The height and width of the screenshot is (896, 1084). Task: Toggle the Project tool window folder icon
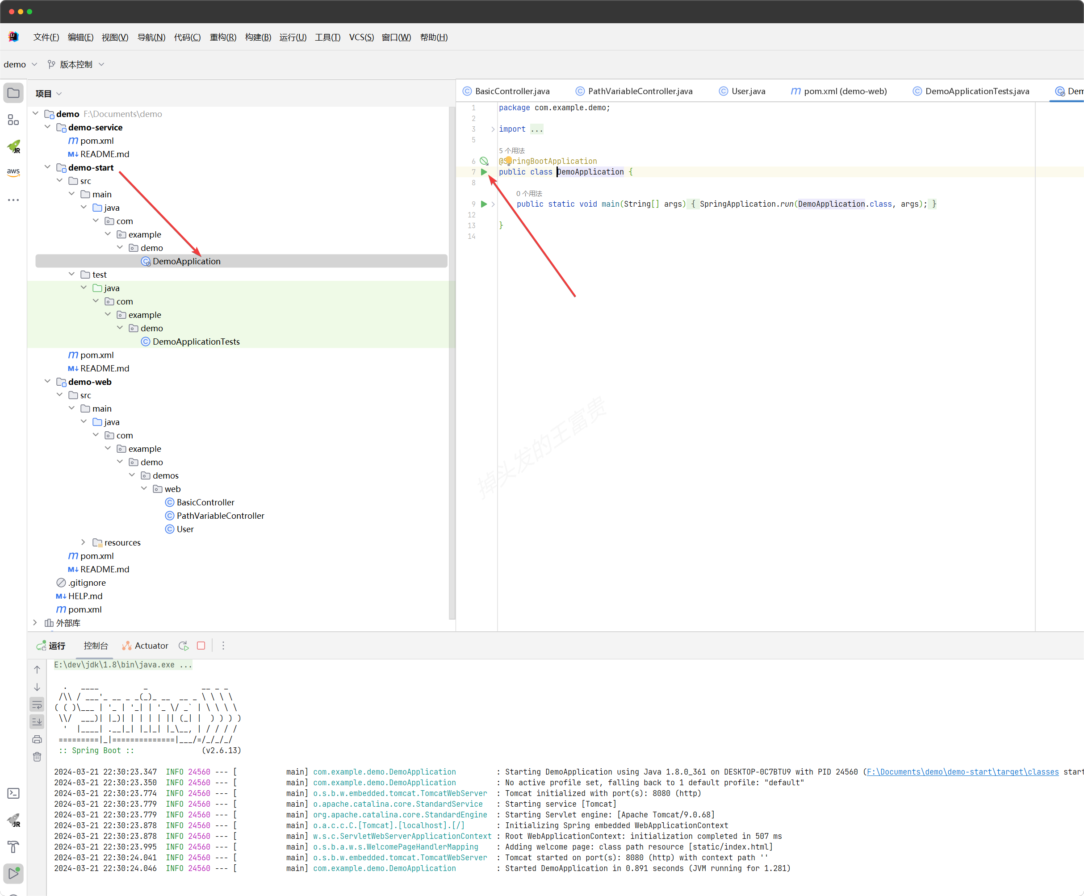coord(13,93)
